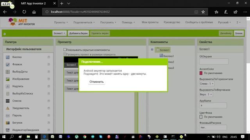Toggle Проверить проект в размере планшета checkbox

pos(65,54)
